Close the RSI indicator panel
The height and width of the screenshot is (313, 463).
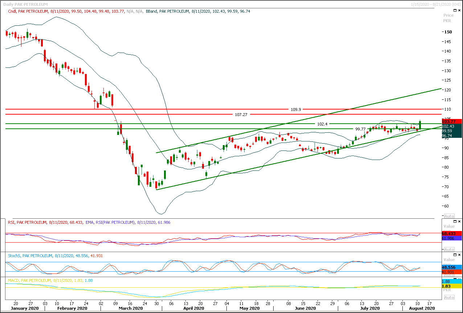tap(459, 222)
